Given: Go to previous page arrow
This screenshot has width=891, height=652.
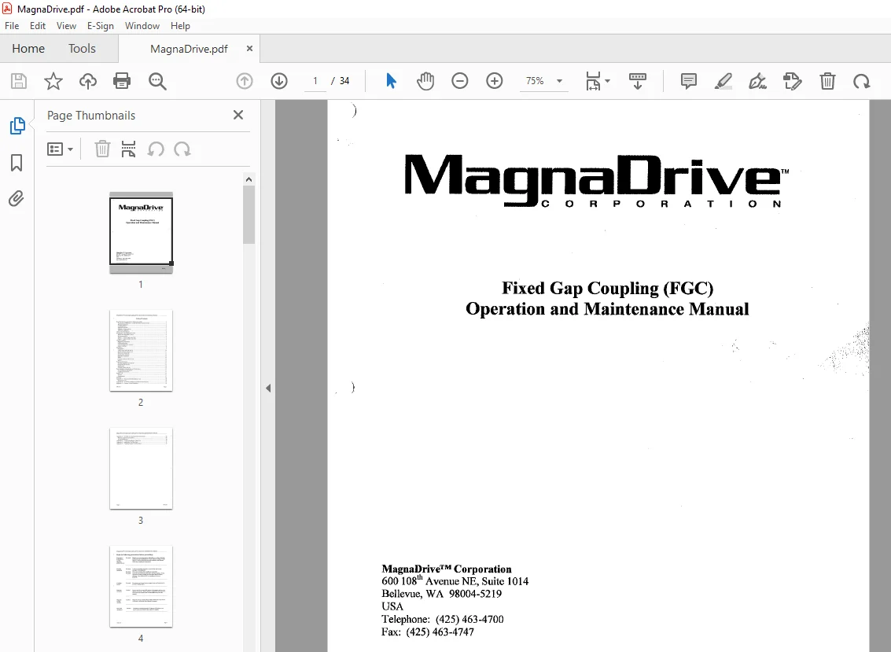Looking at the screenshot, I should pyautogui.click(x=245, y=81).
